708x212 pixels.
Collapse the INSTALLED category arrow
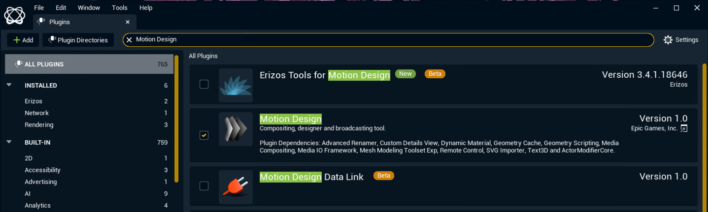9,85
